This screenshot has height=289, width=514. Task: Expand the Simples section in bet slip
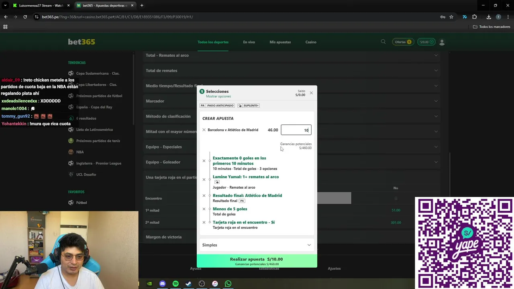257,245
